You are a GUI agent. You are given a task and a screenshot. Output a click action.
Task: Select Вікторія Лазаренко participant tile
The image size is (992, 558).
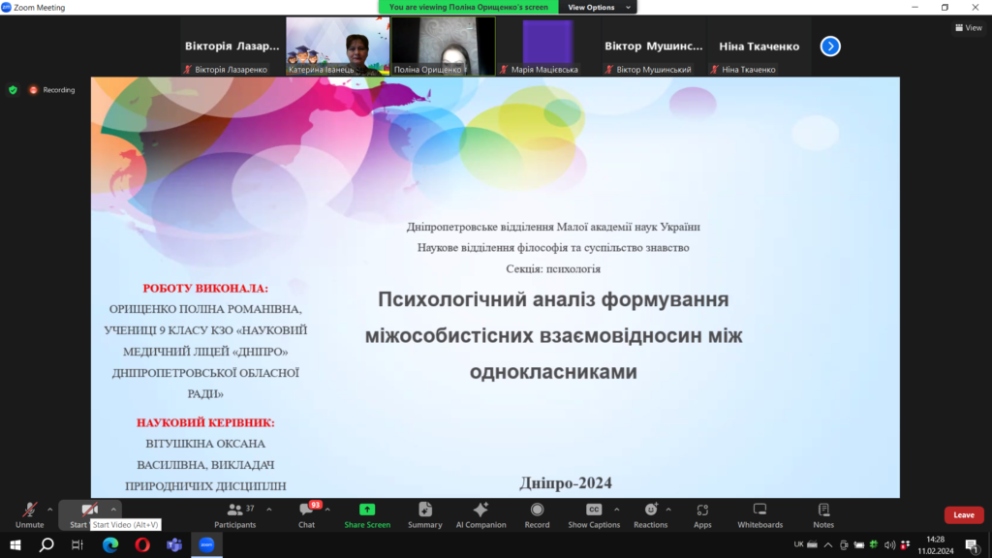[232, 46]
